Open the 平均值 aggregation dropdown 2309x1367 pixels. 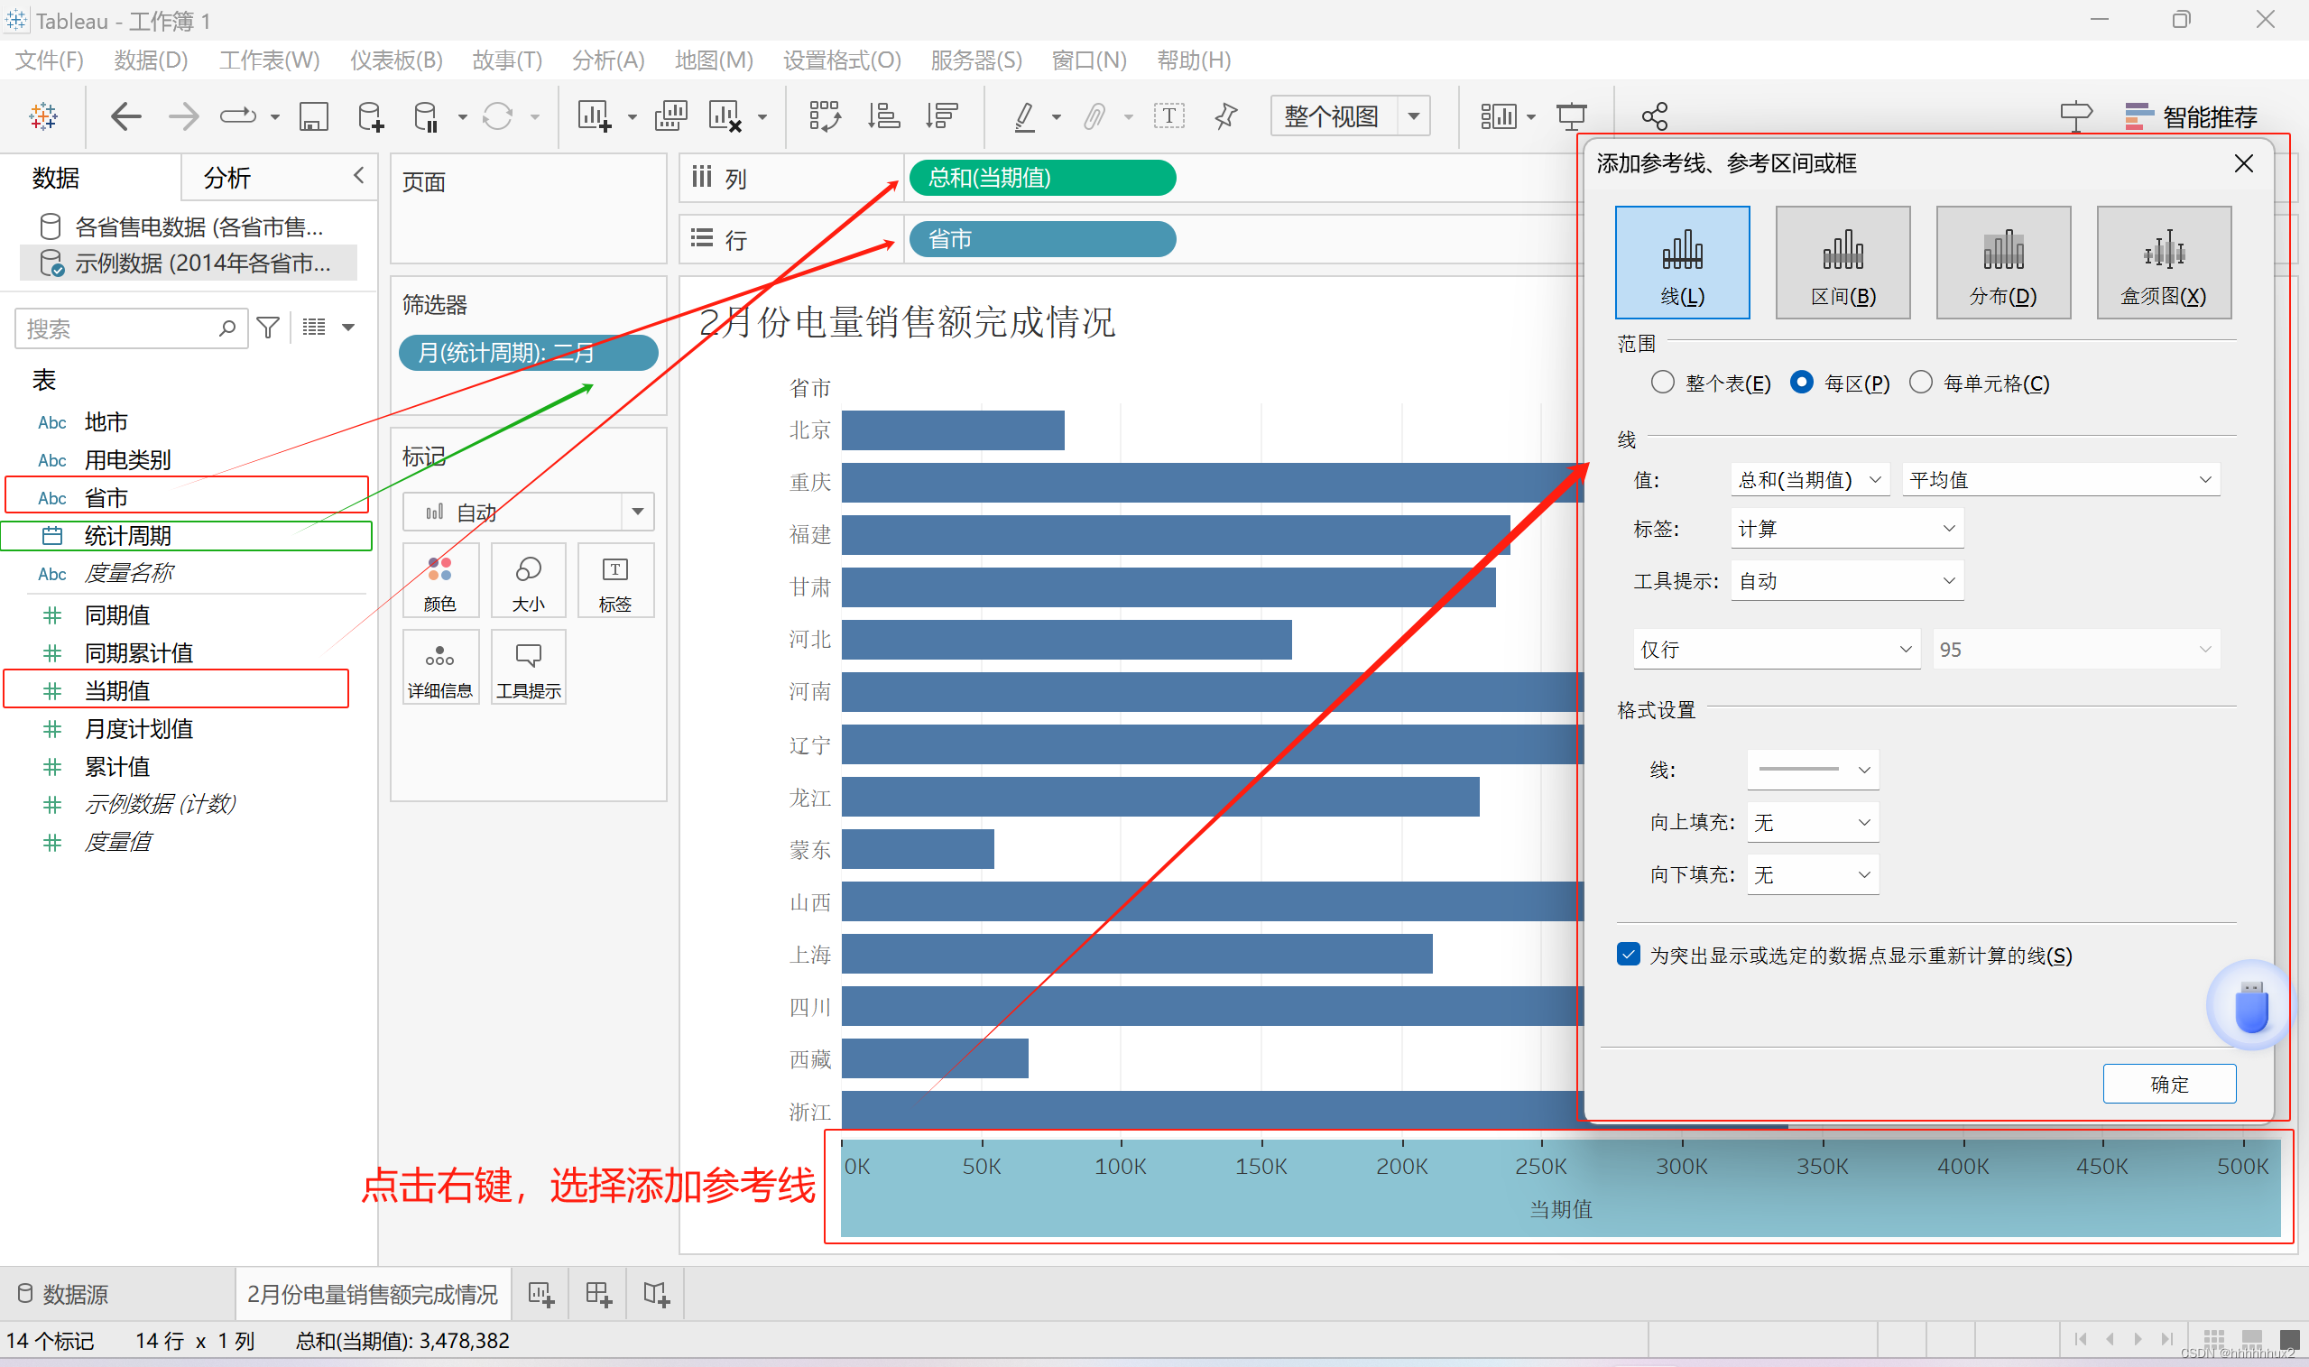tap(2060, 480)
